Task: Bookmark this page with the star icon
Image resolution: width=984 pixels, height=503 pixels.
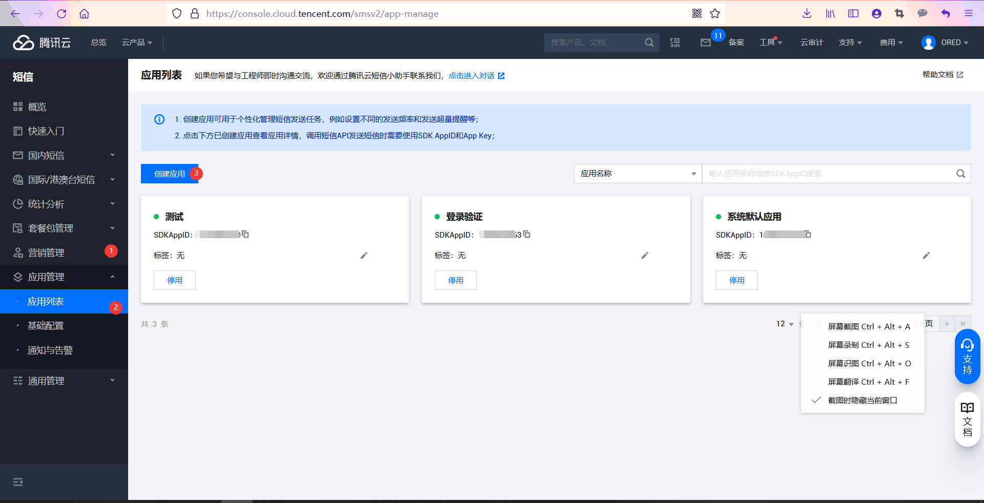Action: [x=715, y=14]
